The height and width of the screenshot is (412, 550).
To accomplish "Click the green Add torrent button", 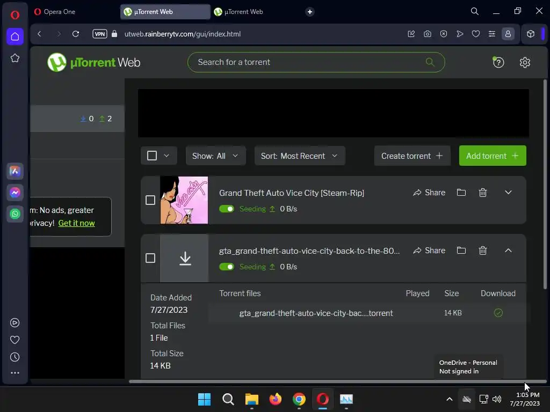I will 493,156.
